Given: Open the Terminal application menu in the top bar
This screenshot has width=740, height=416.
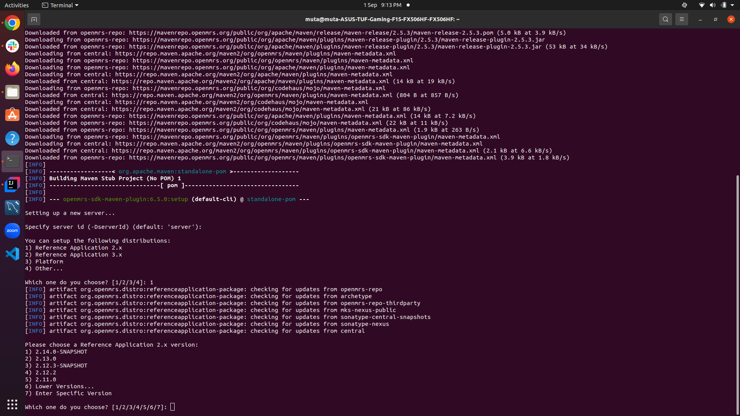Looking at the screenshot, I should pyautogui.click(x=60, y=5).
